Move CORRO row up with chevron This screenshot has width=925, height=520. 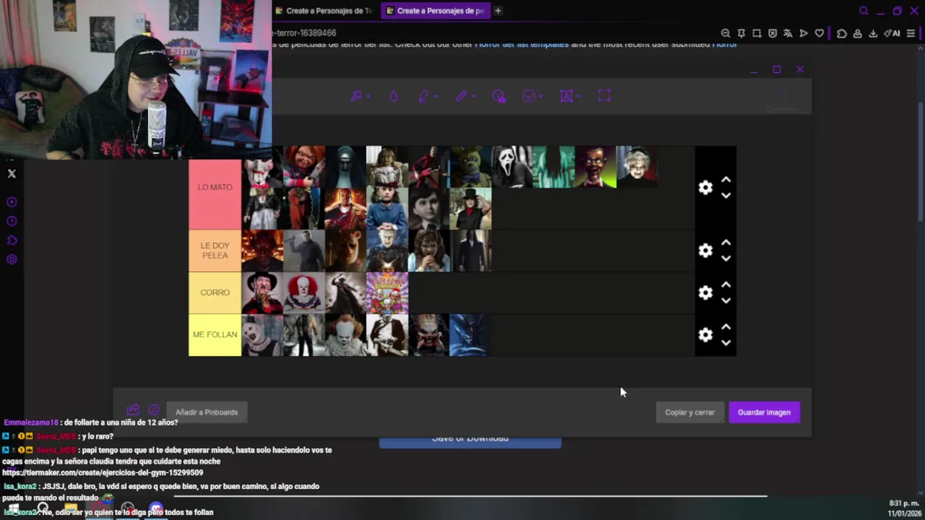[x=726, y=285]
